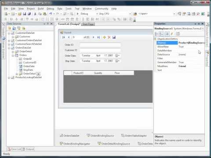Select the OrdersBindingNavigator tray component
Image resolution: width=211 pixels, height=158 pixels.
point(75,144)
